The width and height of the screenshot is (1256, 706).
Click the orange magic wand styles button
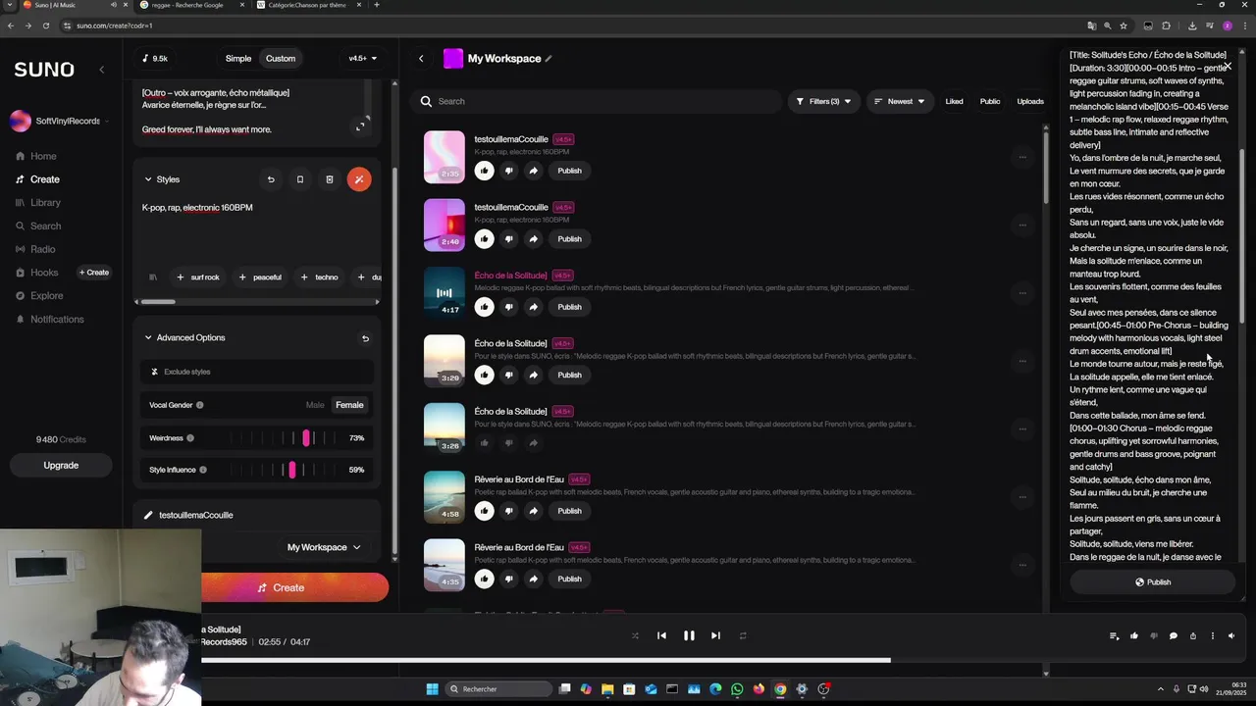(x=359, y=179)
